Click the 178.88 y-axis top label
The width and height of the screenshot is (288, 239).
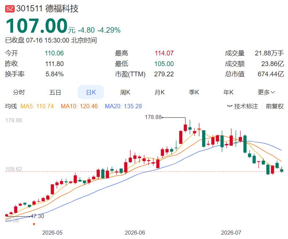14,120
